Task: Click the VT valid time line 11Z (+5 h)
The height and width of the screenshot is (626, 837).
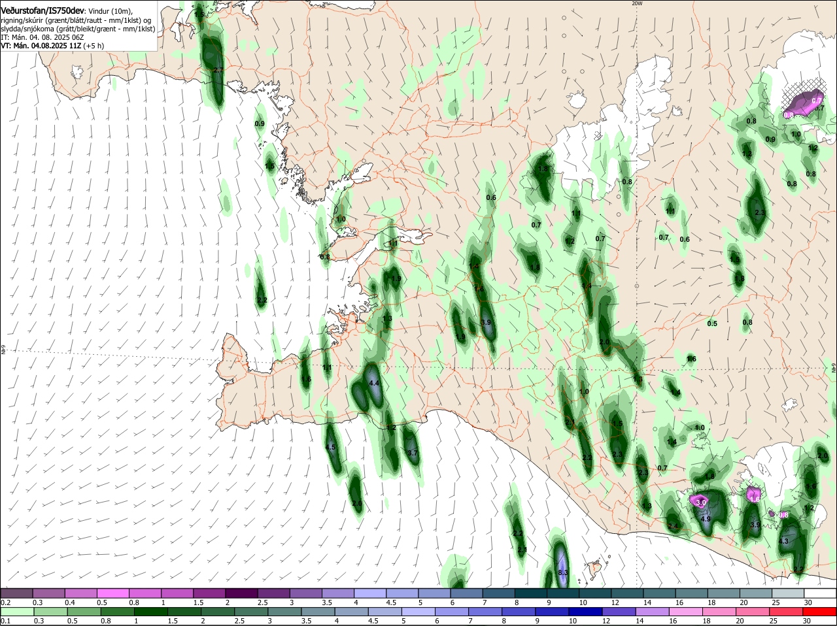Action: tap(52, 46)
